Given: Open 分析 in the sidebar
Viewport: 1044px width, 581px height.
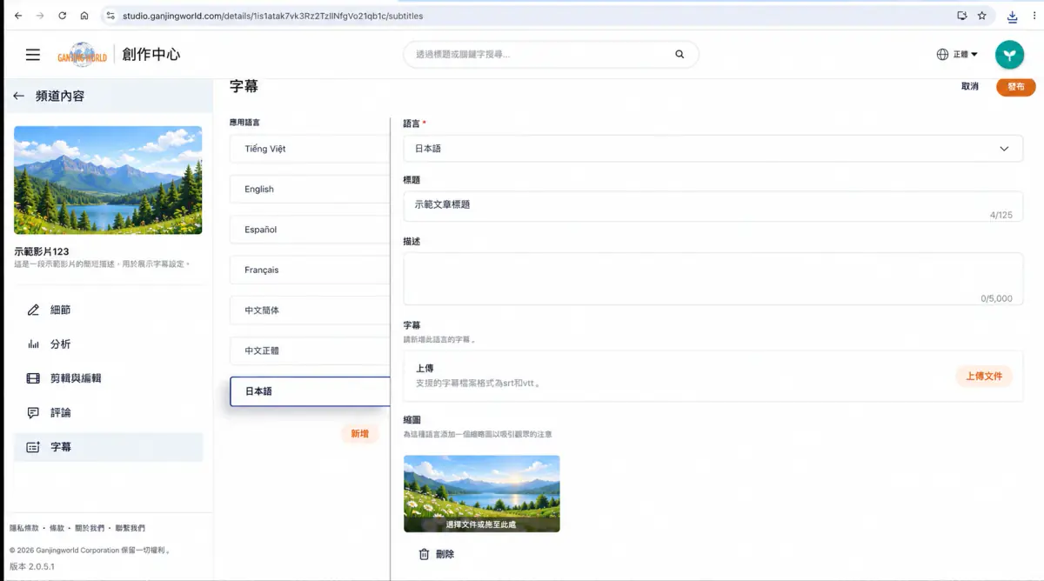Looking at the screenshot, I should [x=109, y=344].
